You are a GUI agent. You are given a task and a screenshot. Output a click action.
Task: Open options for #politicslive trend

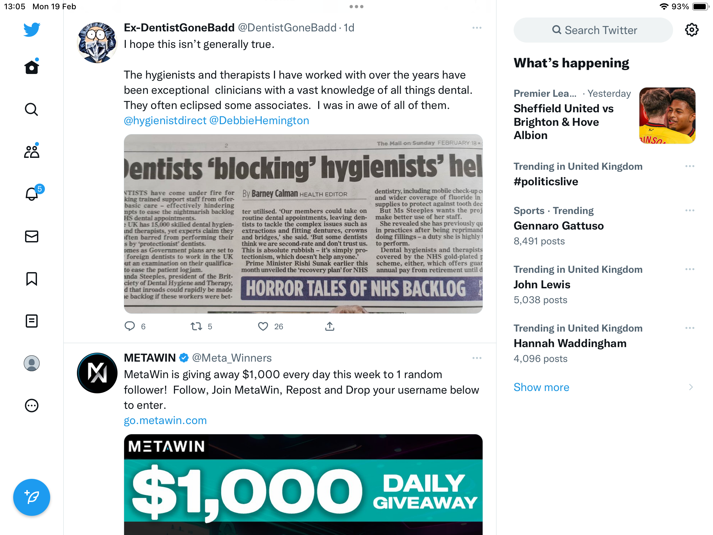tap(690, 166)
